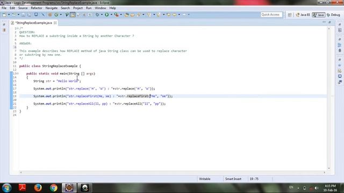Viewport: 344px width, 193px height.
Task: Open the Window menu
Action: pyautogui.click(x=101, y=8)
